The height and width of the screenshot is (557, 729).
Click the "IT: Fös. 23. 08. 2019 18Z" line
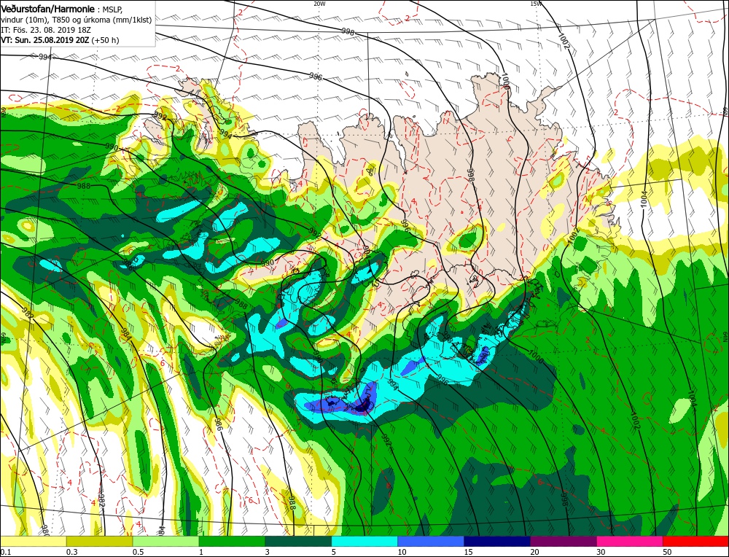point(46,30)
